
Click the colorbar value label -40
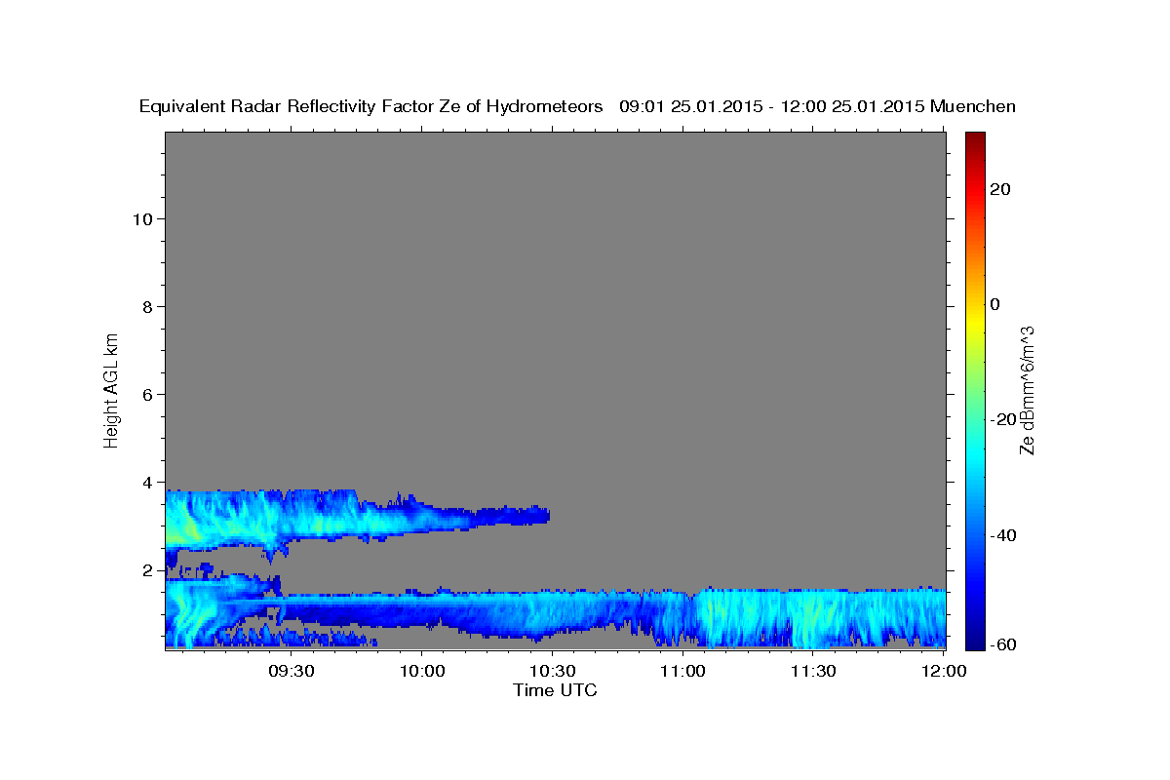coord(1001,535)
